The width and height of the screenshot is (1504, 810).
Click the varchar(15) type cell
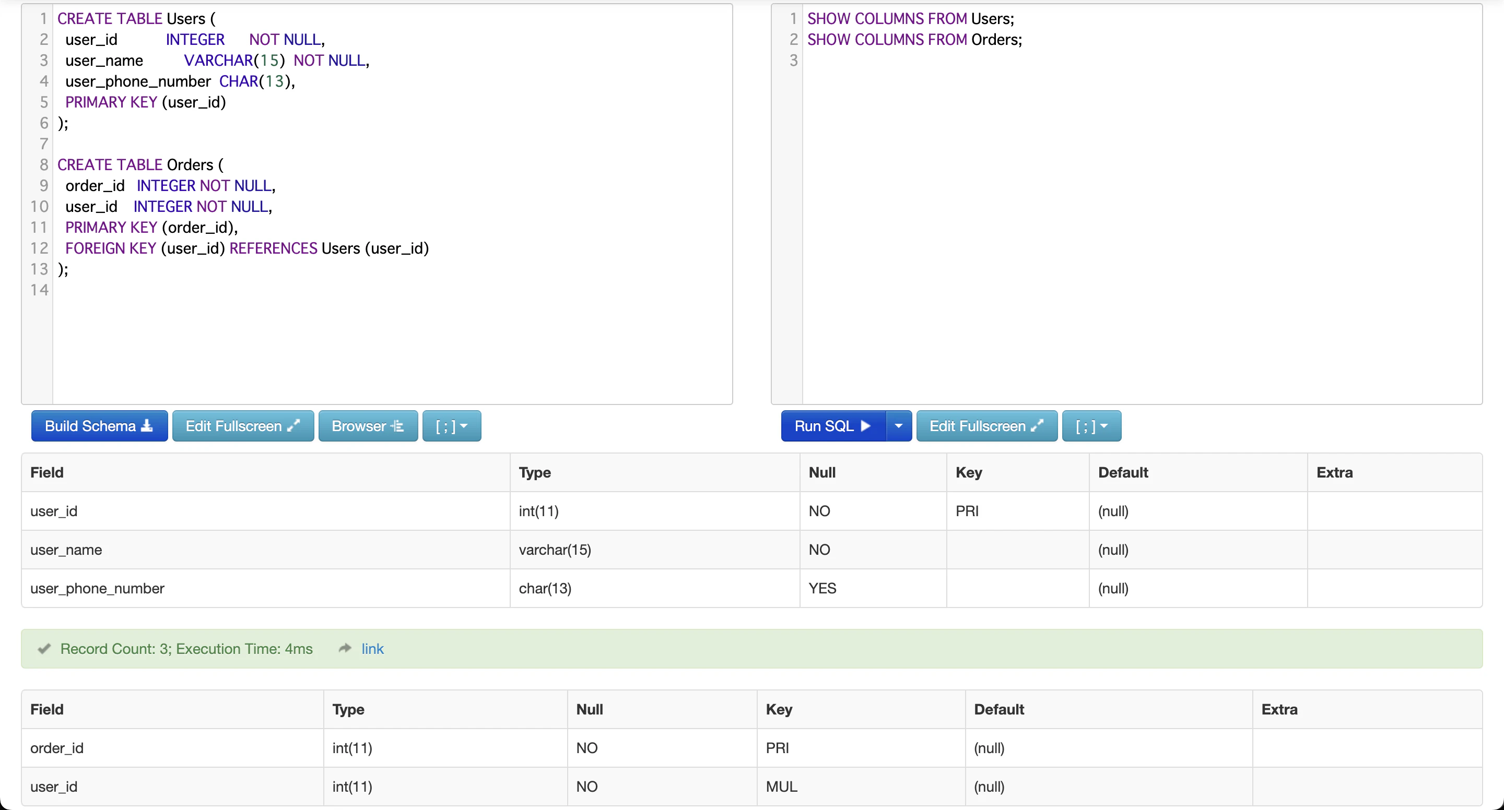[x=555, y=550]
